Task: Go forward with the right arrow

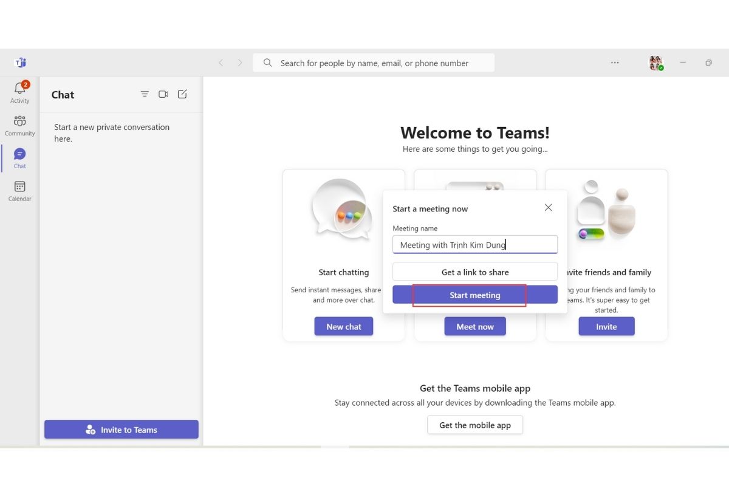Action: point(240,63)
